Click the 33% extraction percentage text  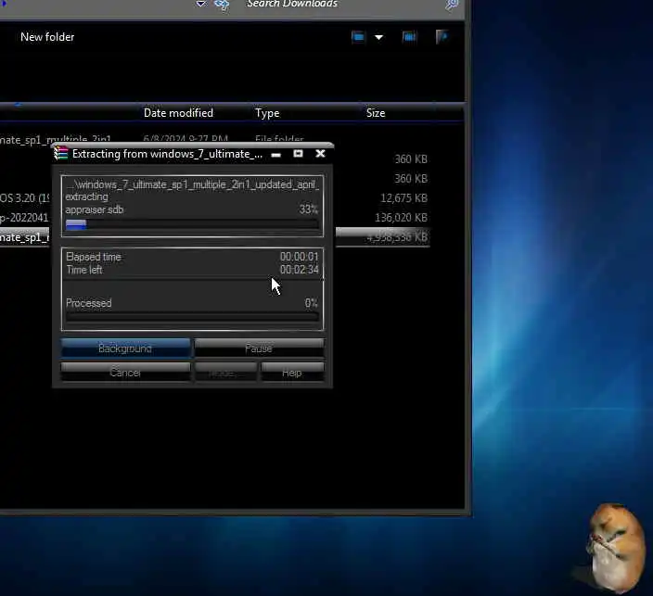309,209
